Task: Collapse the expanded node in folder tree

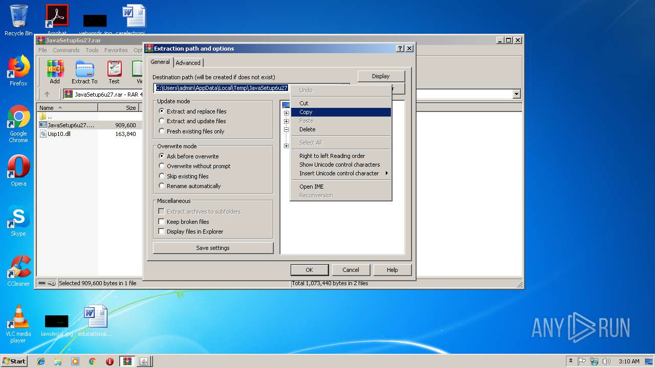Action: click(x=287, y=130)
